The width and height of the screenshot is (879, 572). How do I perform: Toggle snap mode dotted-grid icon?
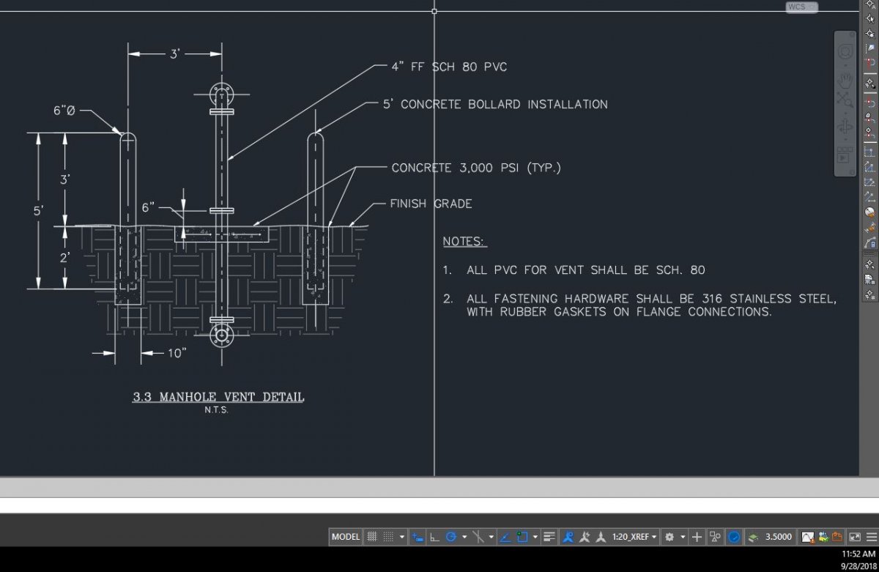click(388, 537)
